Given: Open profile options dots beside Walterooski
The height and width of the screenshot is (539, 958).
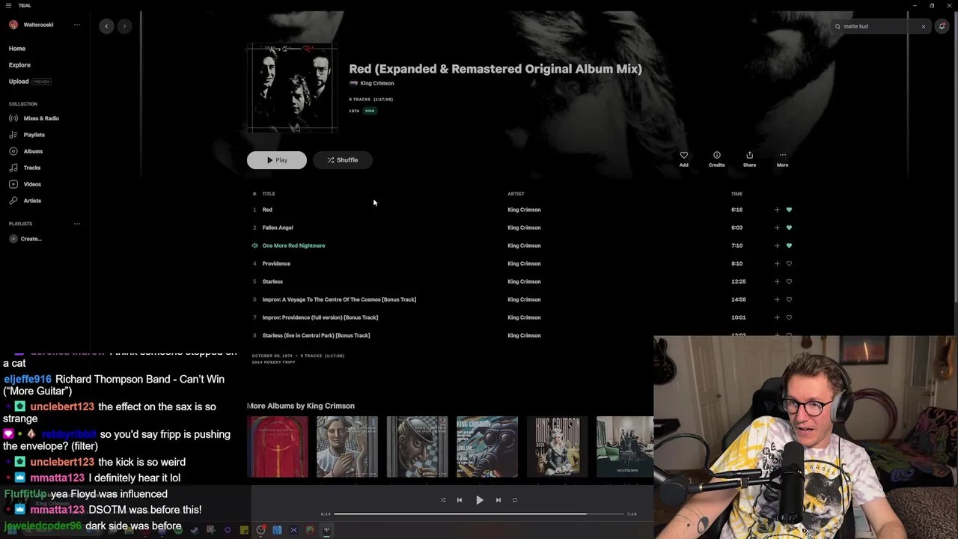Looking at the screenshot, I should (x=76, y=25).
